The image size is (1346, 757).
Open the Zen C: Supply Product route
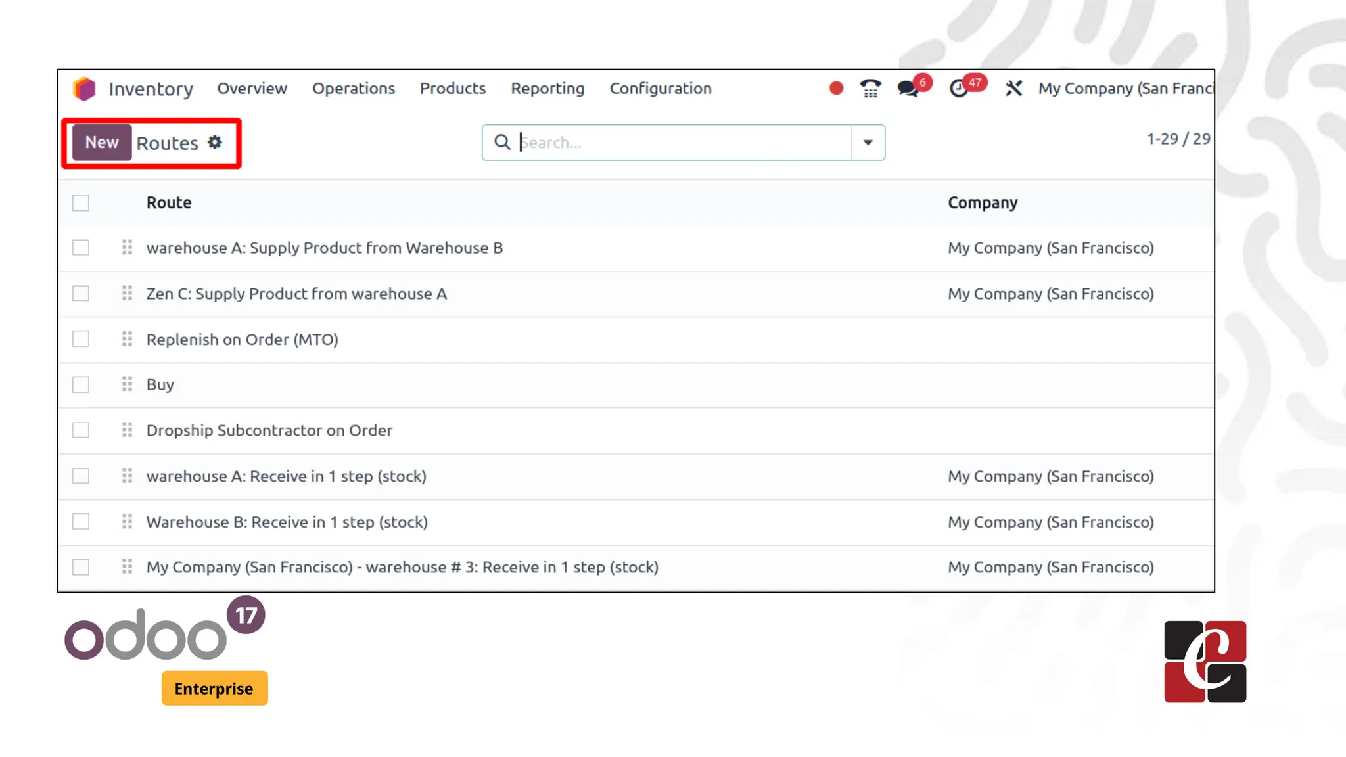point(296,294)
